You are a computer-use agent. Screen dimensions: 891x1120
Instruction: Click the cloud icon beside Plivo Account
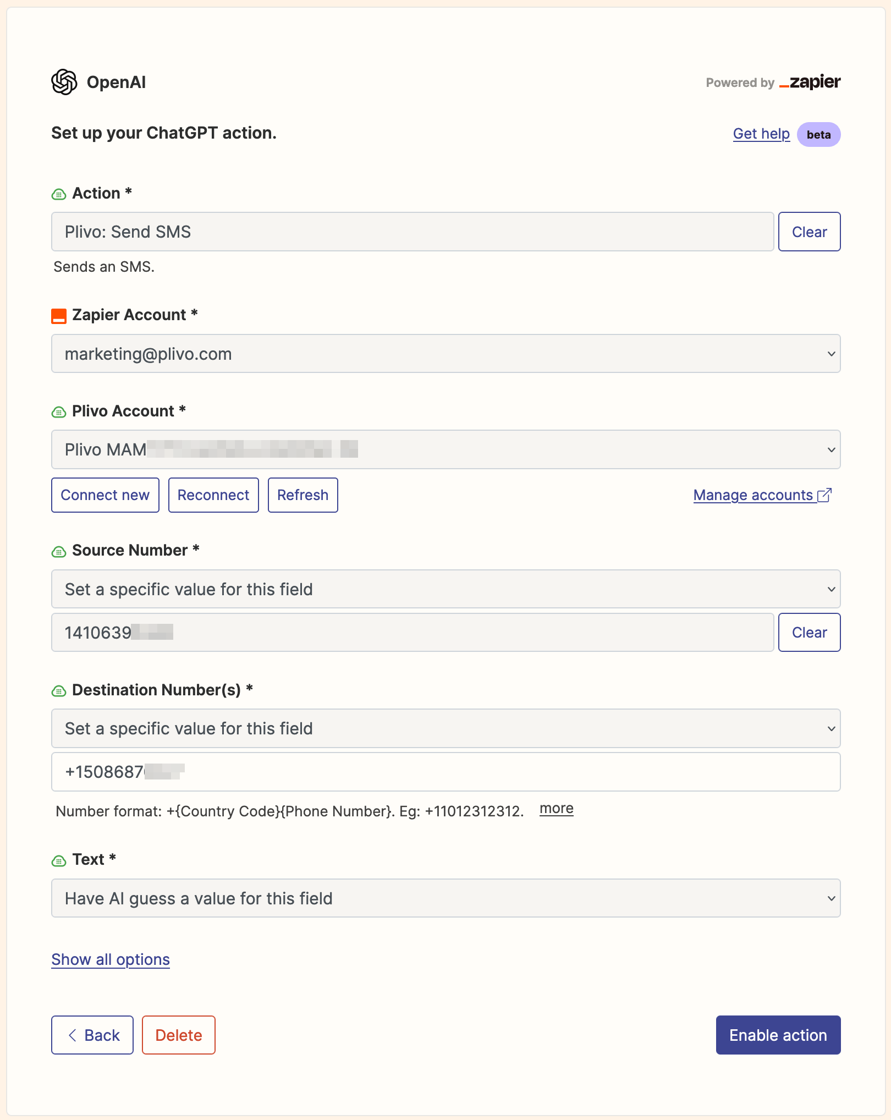click(59, 411)
